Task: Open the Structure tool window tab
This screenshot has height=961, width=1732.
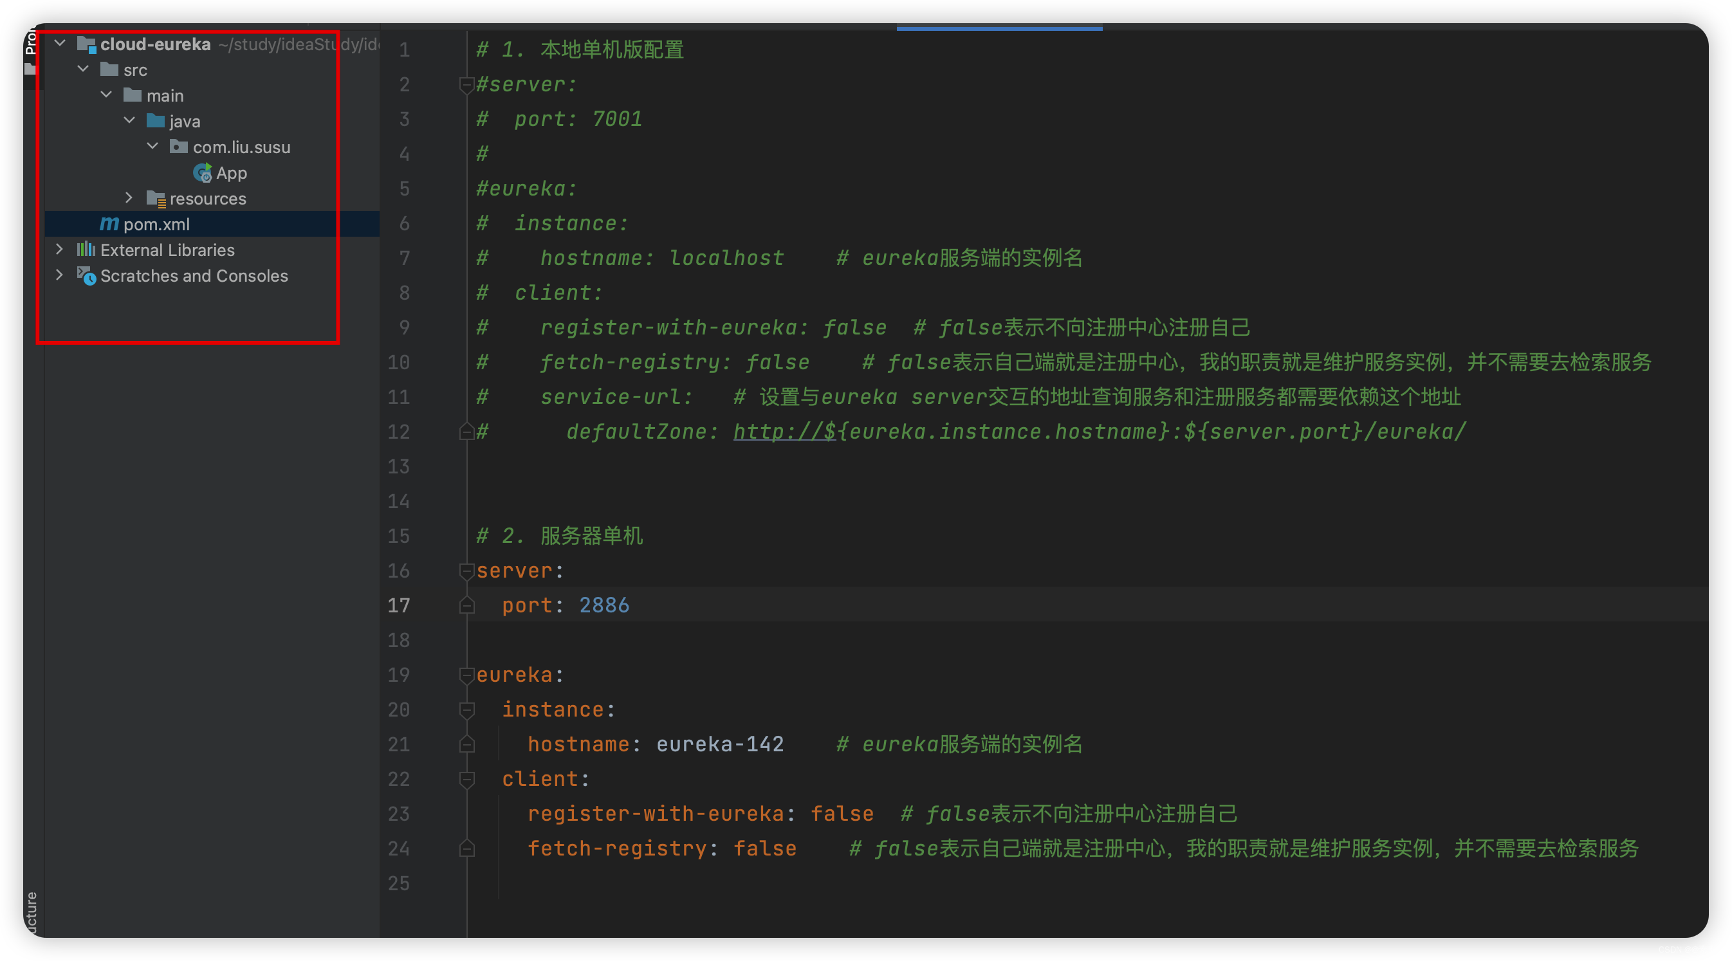Action: tap(30, 913)
